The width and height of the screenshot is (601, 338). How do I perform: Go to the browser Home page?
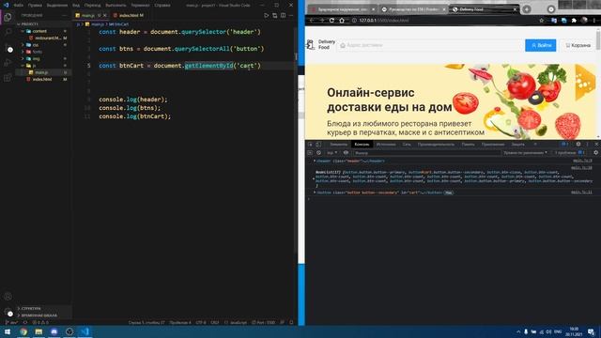(x=342, y=21)
